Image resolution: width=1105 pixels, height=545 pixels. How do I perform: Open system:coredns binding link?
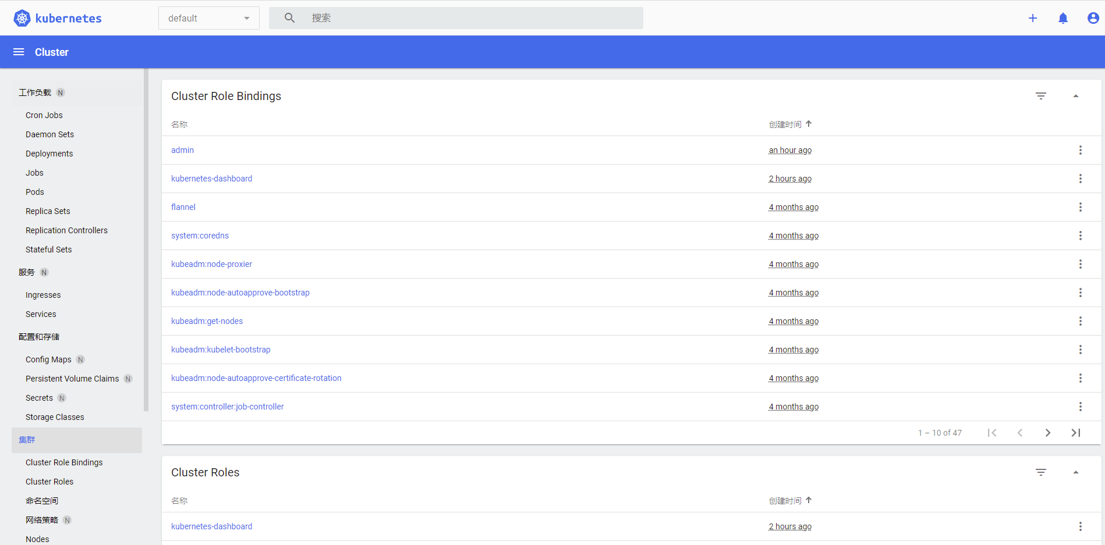pyautogui.click(x=200, y=236)
